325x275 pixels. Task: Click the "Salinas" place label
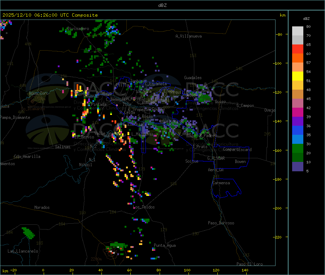point(62,147)
